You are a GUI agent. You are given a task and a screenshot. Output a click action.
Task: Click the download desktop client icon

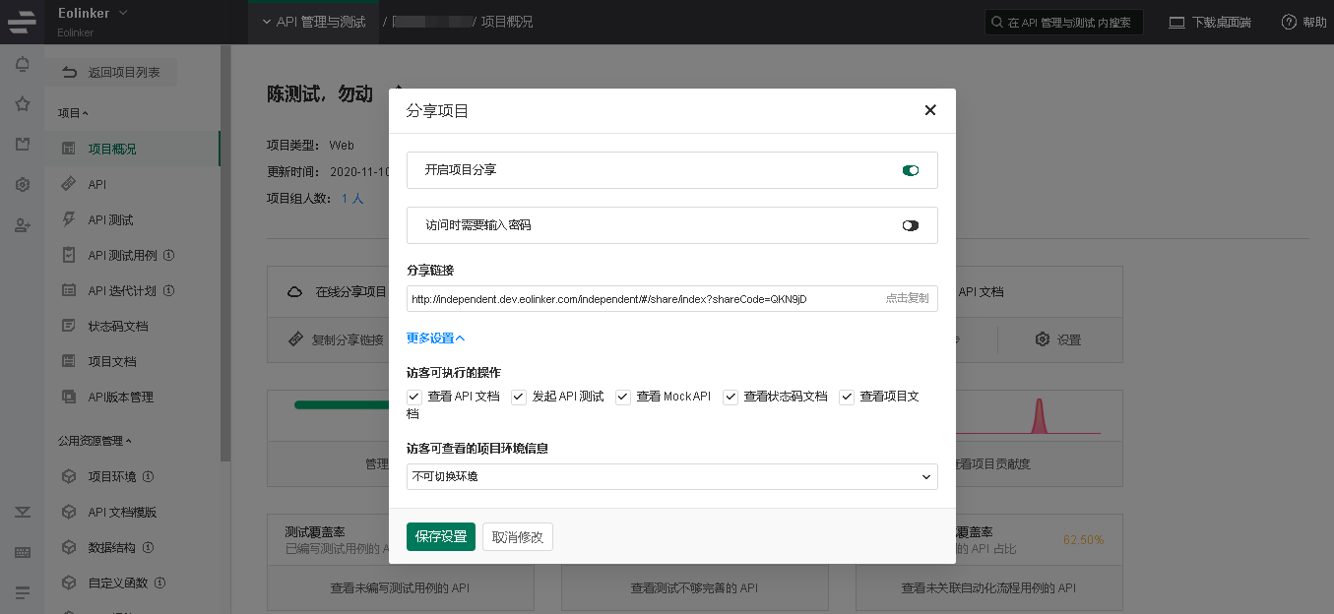pyautogui.click(x=1176, y=22)
